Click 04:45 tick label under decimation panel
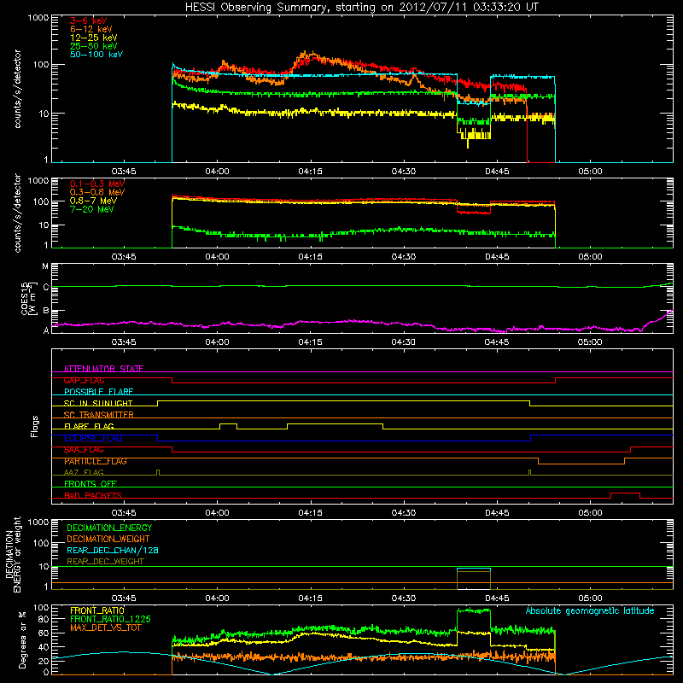 click(x=497, y=598)
